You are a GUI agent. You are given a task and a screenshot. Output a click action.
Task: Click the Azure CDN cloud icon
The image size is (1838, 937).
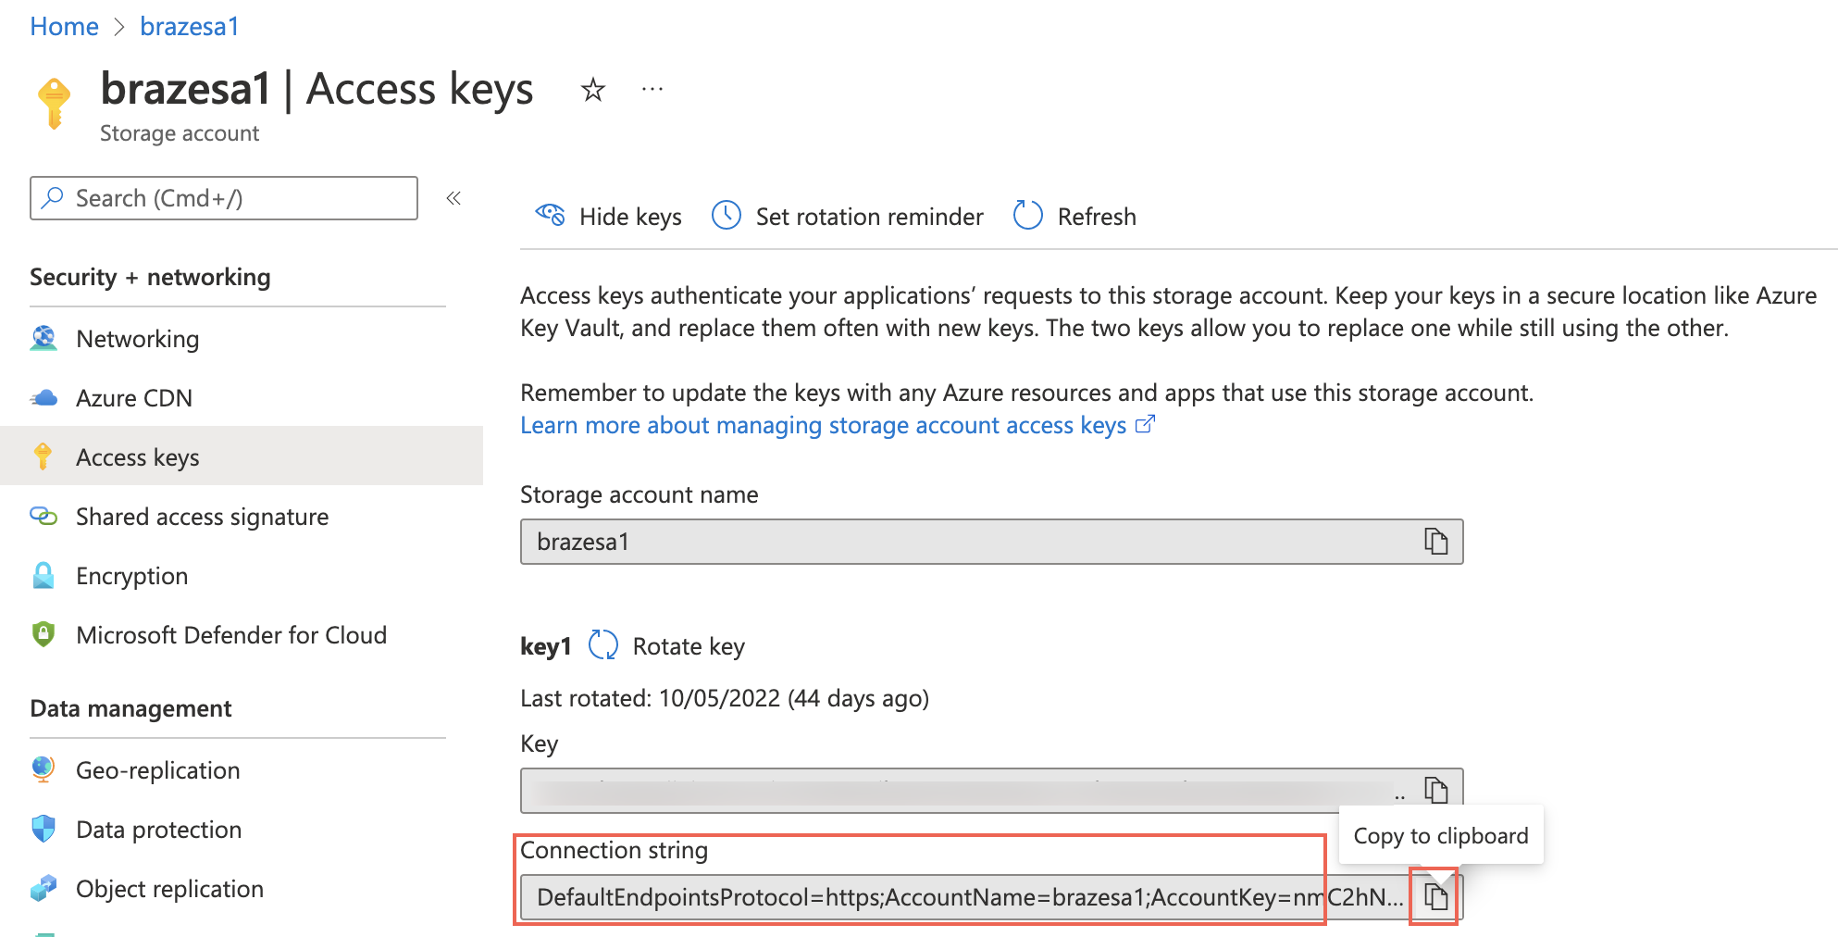click(43, 398)
